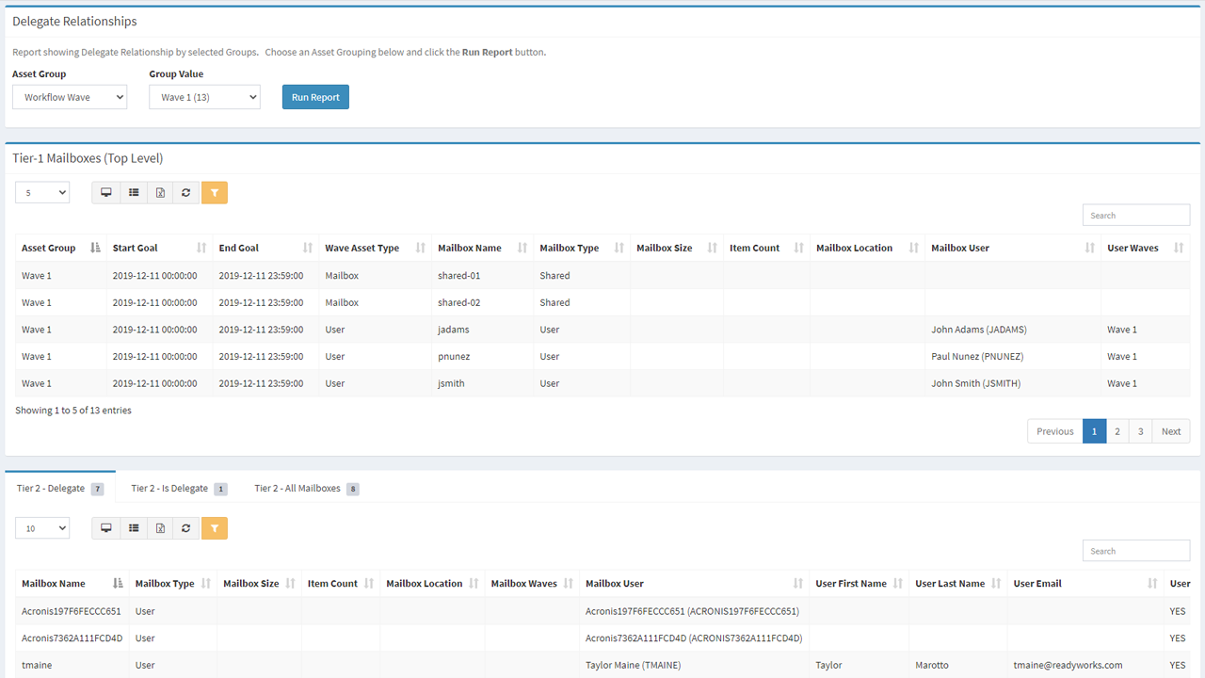1205x678 pixels.
Task: Toggle fullscreen view for Tier-1 Mailboxes table
Action: click(105, 192)
